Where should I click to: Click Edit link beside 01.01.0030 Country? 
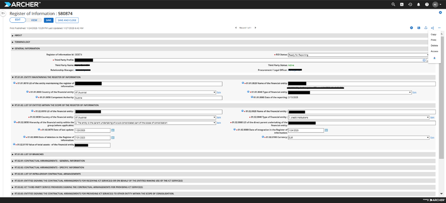tap(219, 93)
